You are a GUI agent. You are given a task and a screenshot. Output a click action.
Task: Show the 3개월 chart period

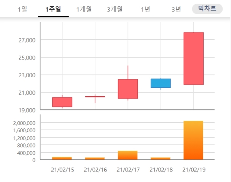coord(115,9)
